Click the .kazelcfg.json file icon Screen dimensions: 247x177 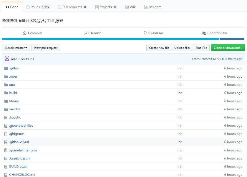[6, 158]
